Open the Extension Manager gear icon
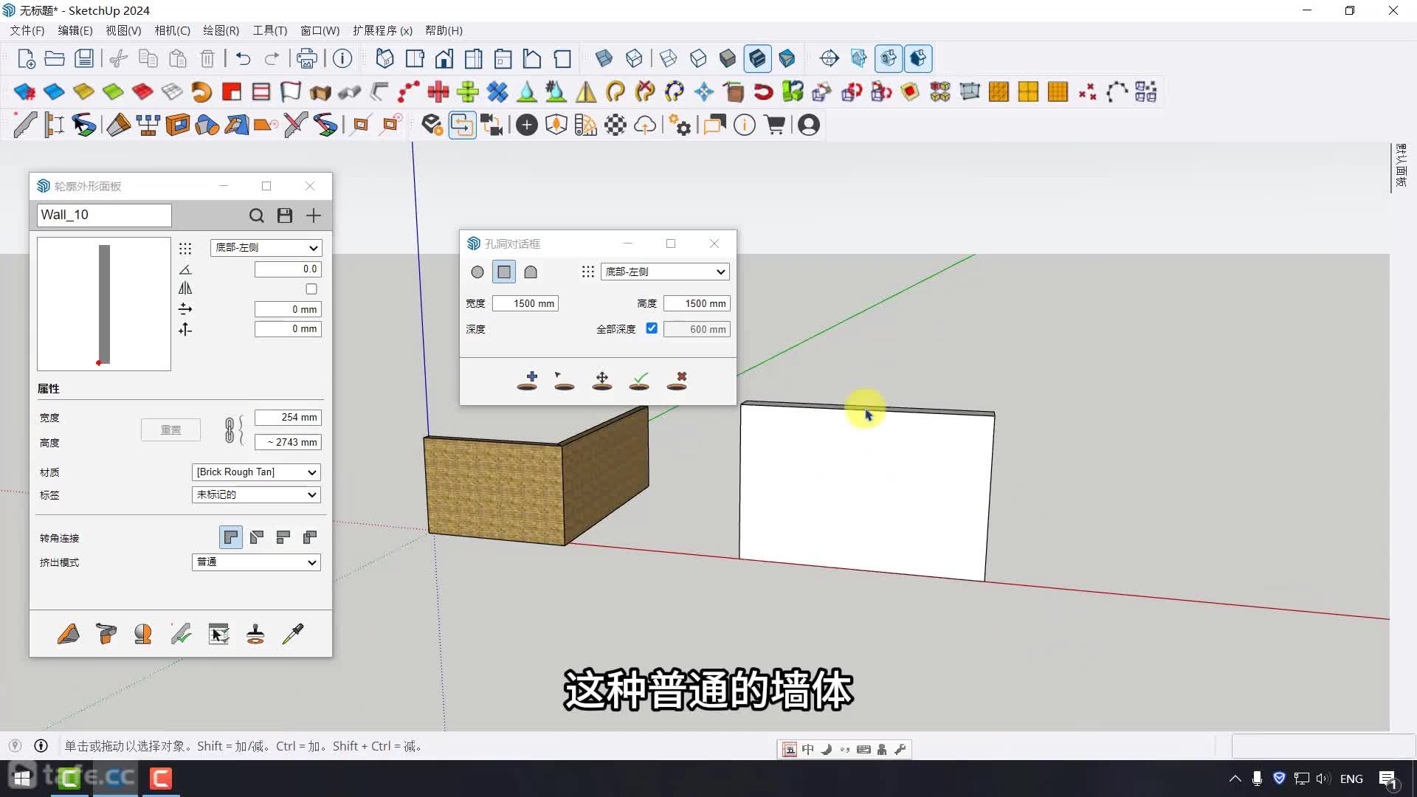The width and height of the screenshot is (1417, 797). [681, 125]
